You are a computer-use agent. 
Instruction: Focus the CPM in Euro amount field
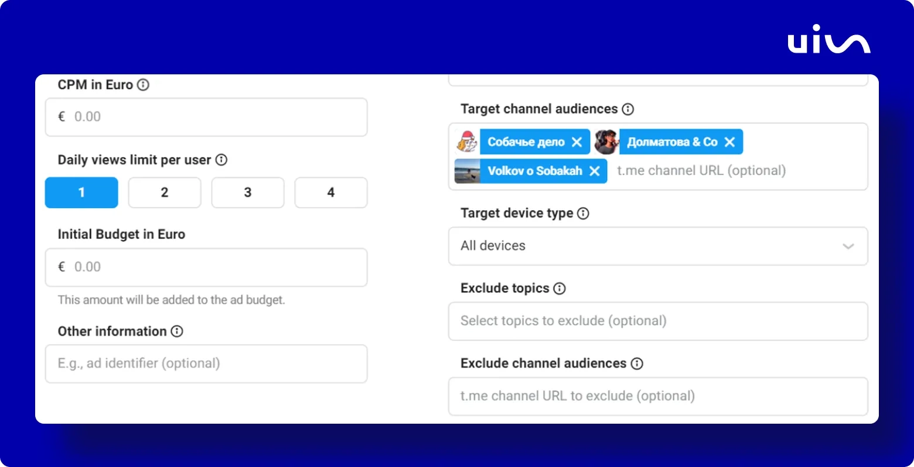pos(206,117)
